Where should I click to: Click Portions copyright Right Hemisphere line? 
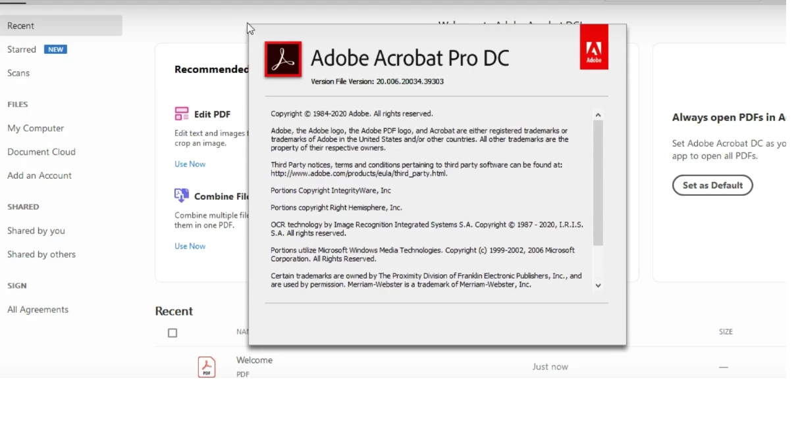pos(336,208)
